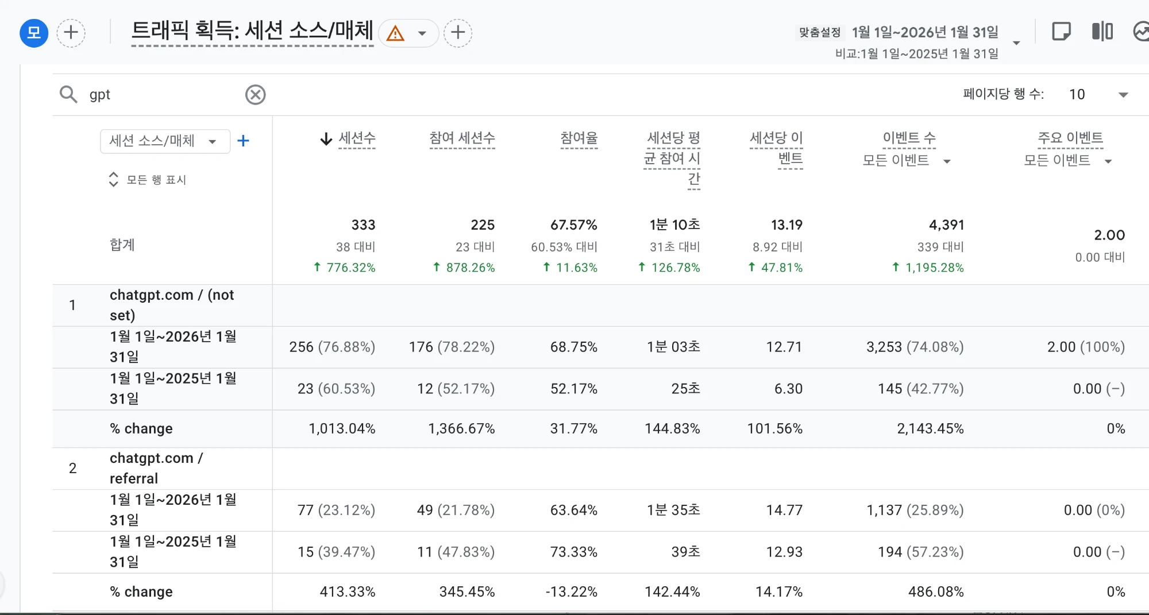Open 모든 이벤트 dropdown under 주요 이벤트
This screenshot has width=1149, height=615.
pyautogui.click(x=1068, y=161)
